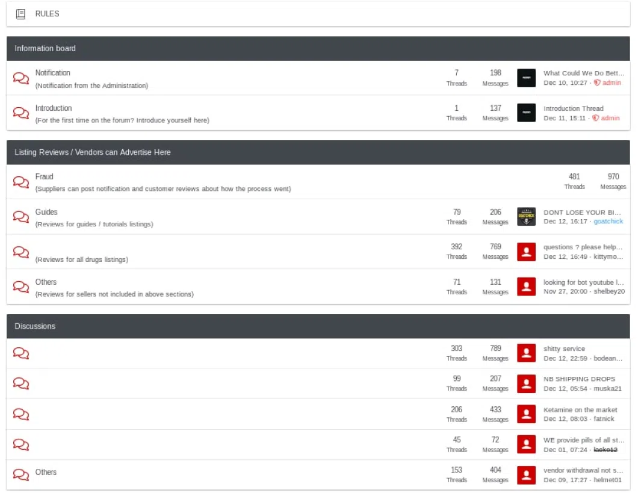Open the Guides forum
The height and width of the screenshot is (493, 644).
[46, 212]
